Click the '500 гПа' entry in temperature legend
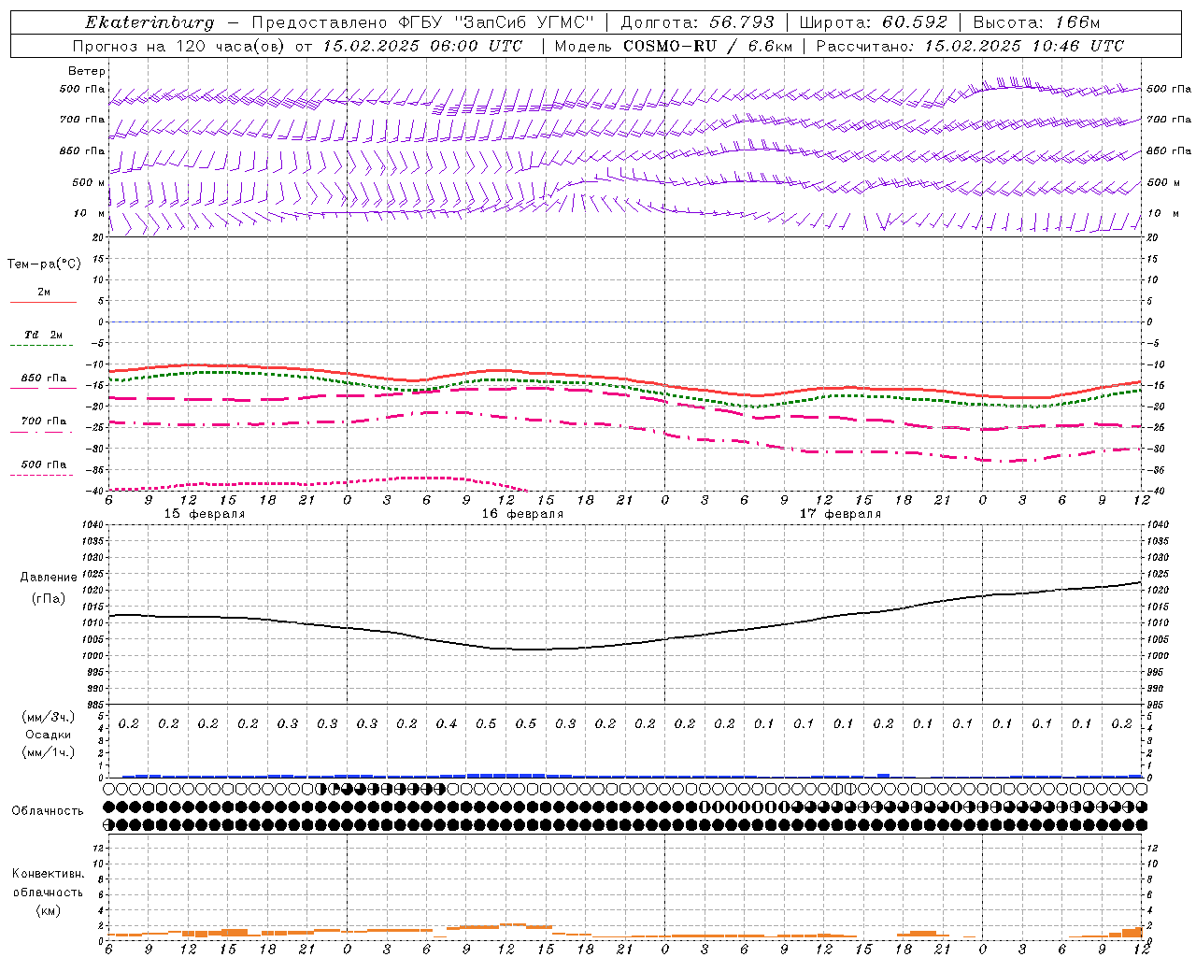The height and width of the screenshot is (957, 1196). (x=44, y=464)
